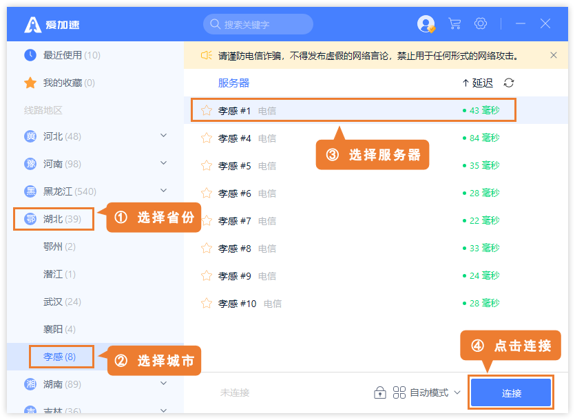Viewport: 575px width, 420px height.
Task: Click the 鄂 badge icon for 湖北
Action: coord(30,219)
